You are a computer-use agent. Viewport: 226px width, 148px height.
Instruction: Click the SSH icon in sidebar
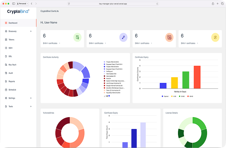coord(6,48)
